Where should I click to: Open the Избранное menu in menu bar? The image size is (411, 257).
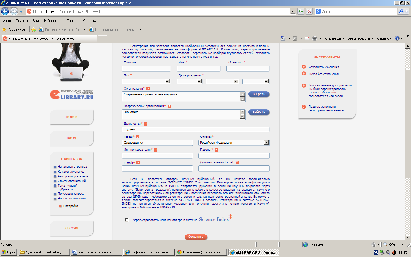pos(53,21)
